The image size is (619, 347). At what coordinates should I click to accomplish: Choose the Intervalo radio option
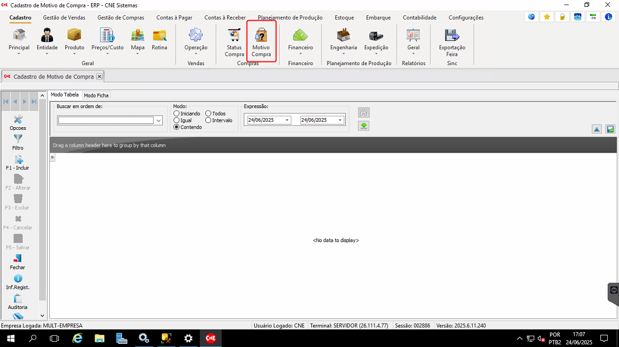tap(208, 120)
